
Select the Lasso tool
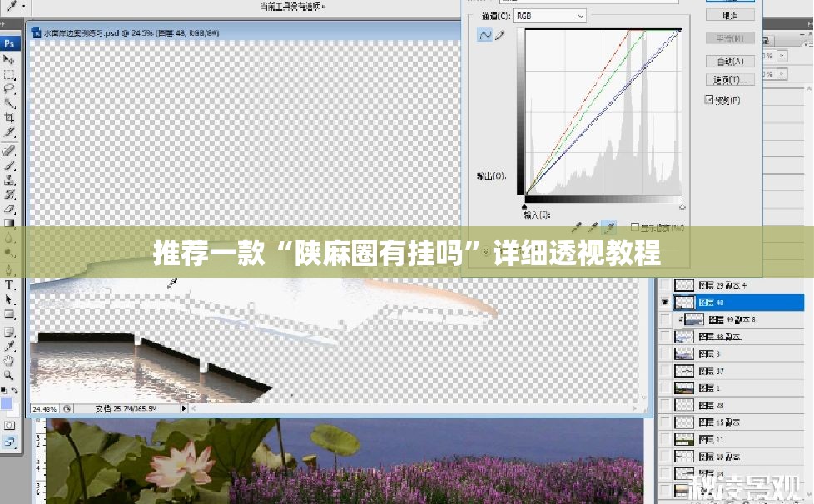[x=9, y=89]
